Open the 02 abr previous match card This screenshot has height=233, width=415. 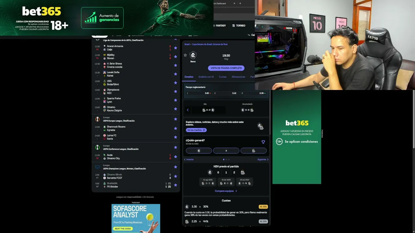click(x=226, y=182)
